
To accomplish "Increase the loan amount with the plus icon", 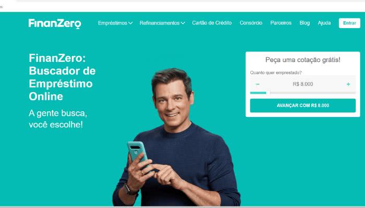I will point(348,84).
